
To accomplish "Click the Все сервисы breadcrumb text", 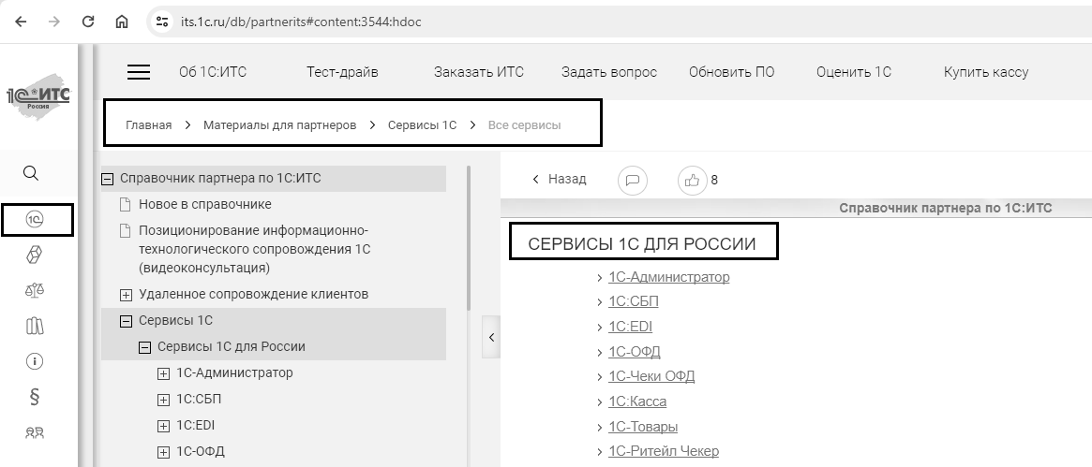I will click(x=524, y=125).
